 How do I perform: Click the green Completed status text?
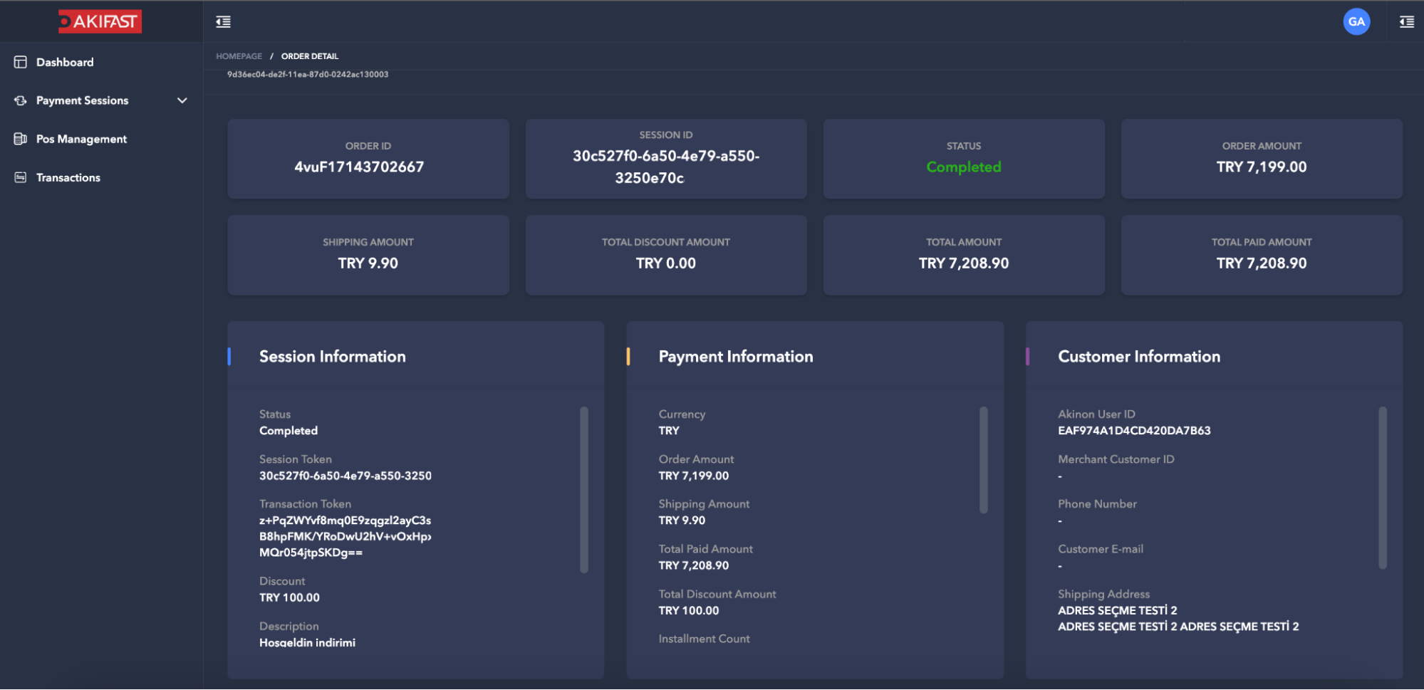pos(963,167)
